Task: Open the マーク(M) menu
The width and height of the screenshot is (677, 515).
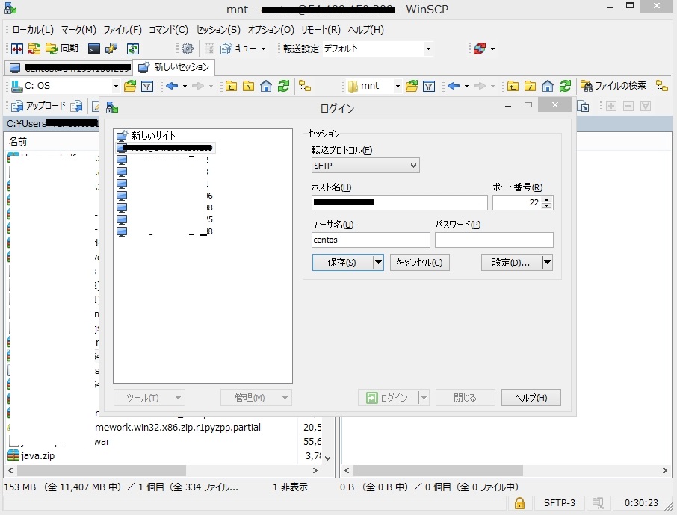Action: coord(78,30)
